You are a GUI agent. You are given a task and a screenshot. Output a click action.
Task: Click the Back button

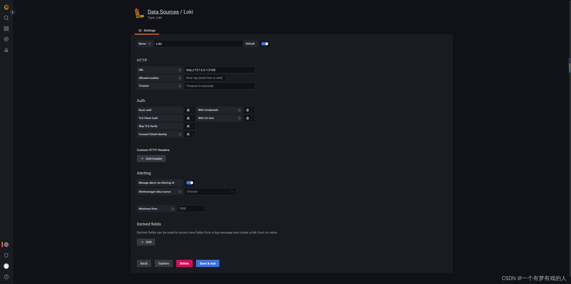(x=144, y=263)
